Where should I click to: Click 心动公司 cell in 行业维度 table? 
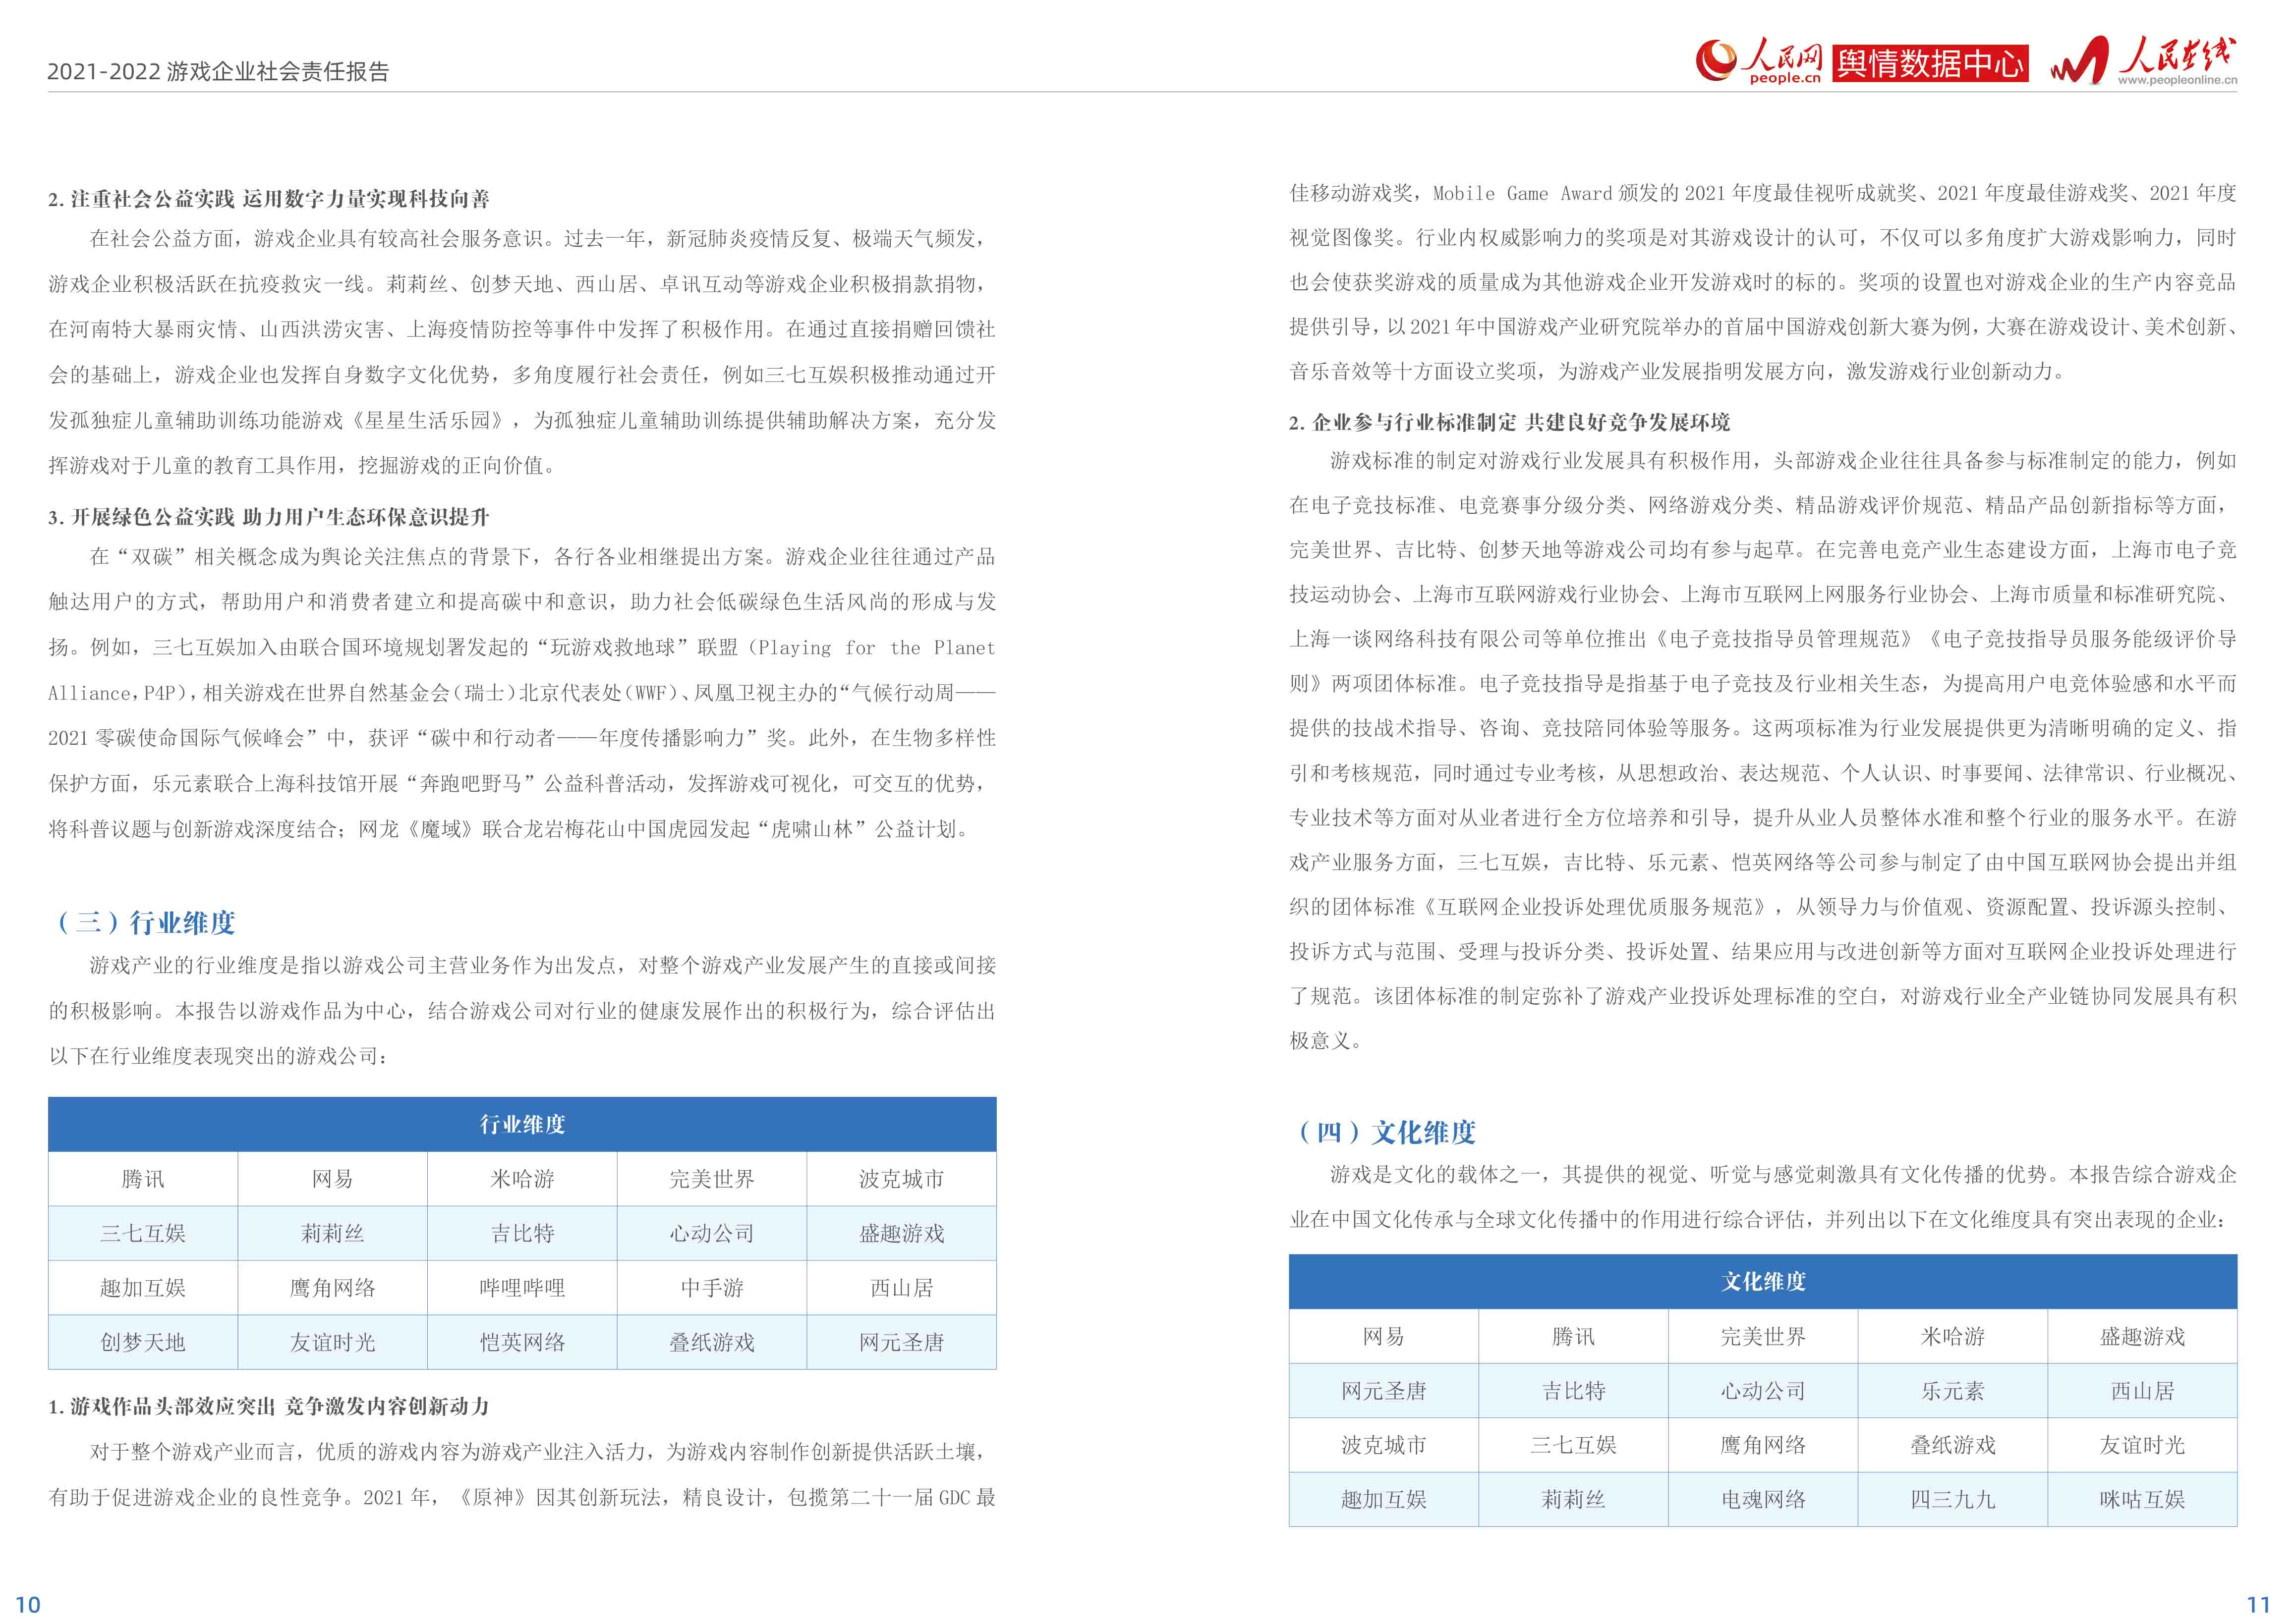(712, 1233)
